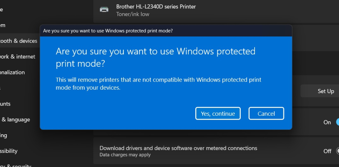Navigate to Accessibility settings
The width and height of the screenshot is (339, 167).
click(x=9, y=151)
